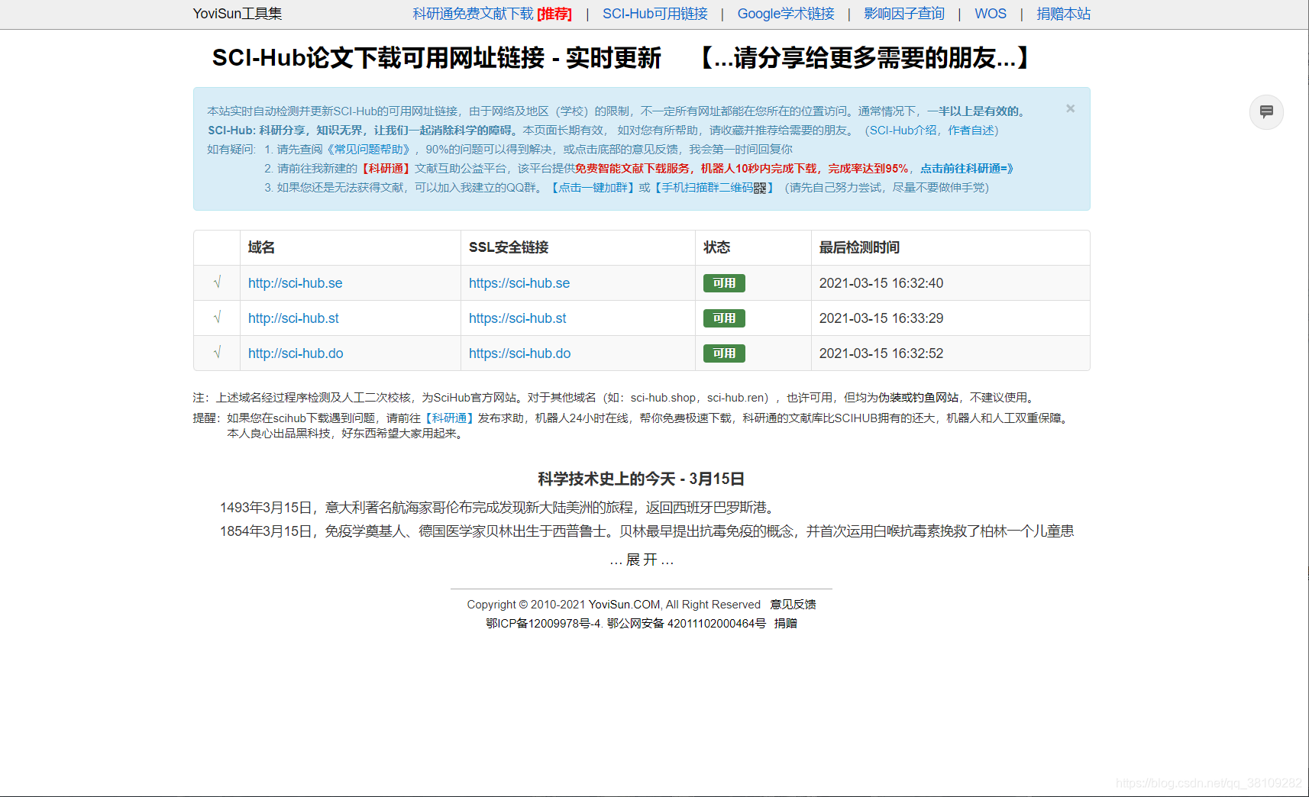Open the 捐赠本站 nav link
The image size is (1309, 797).
point(1063,14)
